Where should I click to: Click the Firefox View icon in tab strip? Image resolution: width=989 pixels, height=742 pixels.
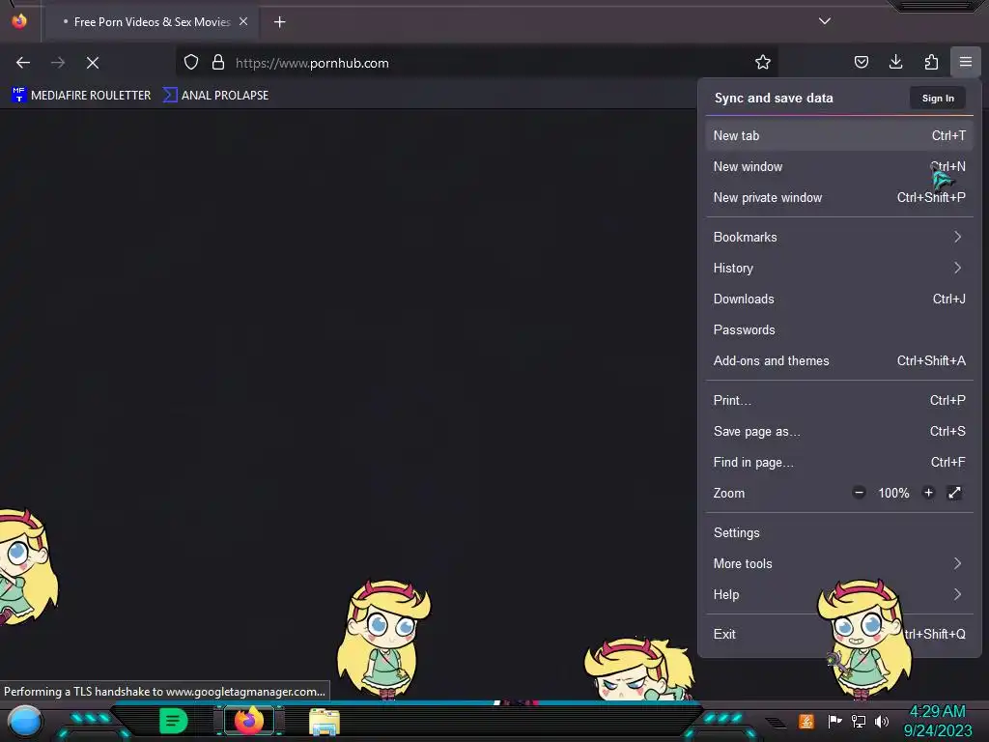click(19, 21)
